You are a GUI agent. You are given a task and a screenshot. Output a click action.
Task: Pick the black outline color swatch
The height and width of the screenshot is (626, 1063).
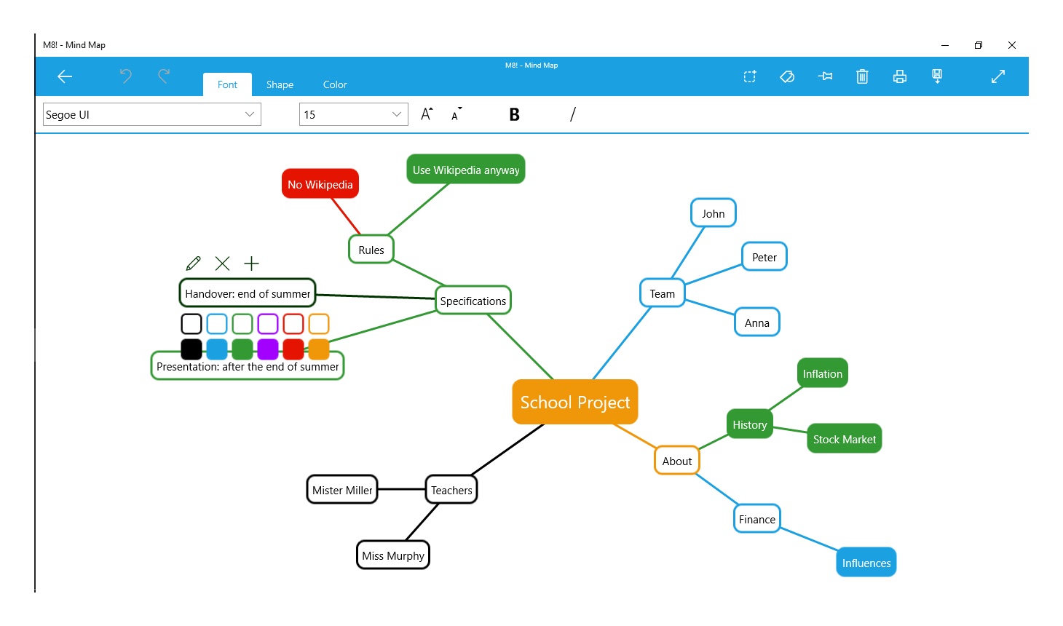click(191, 324)
